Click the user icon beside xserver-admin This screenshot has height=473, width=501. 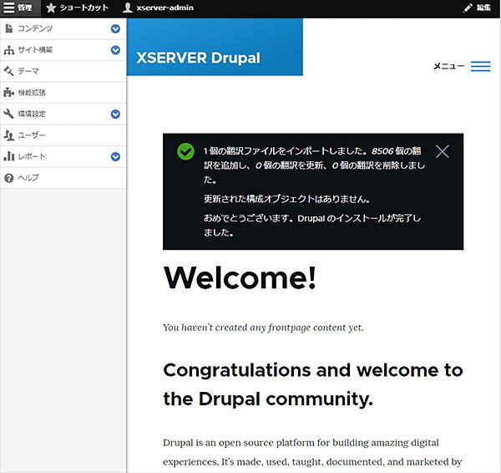128,8
